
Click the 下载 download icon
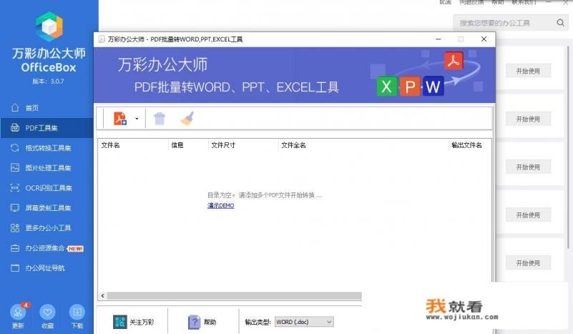coord(77,313)
